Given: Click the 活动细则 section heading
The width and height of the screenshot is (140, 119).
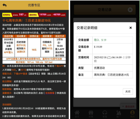Looking at the screenshot, I should (7, 104).
